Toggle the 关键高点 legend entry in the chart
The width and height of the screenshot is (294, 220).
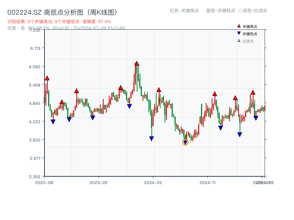pyautogui.click(x=247, y=26)
